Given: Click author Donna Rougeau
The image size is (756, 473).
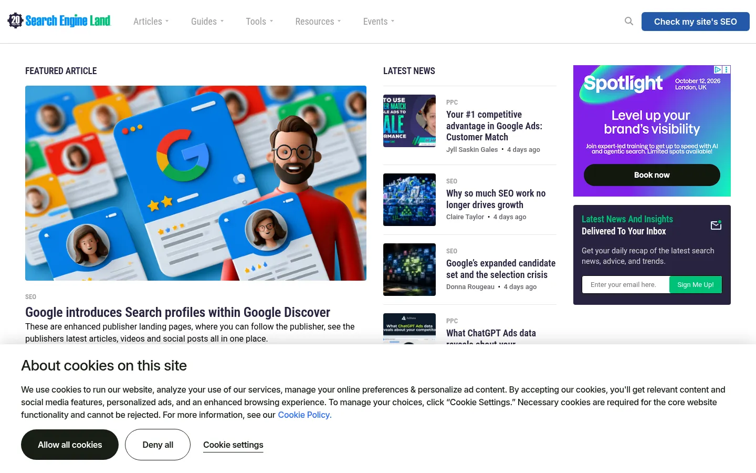Looking at the screenshot, I should (470, 287).
